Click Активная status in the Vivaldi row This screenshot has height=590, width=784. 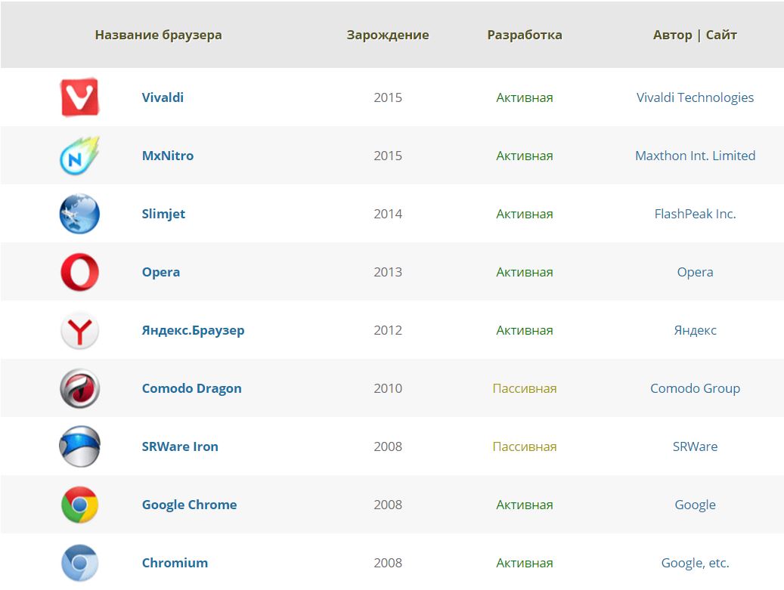tap(525, 98)
